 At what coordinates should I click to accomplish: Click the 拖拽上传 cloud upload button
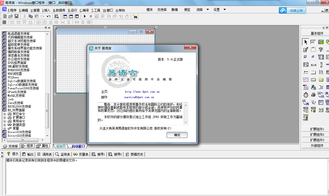tap(292, 10)
